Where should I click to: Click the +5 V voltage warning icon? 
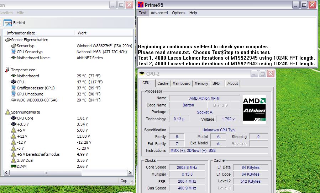[14, 130]
